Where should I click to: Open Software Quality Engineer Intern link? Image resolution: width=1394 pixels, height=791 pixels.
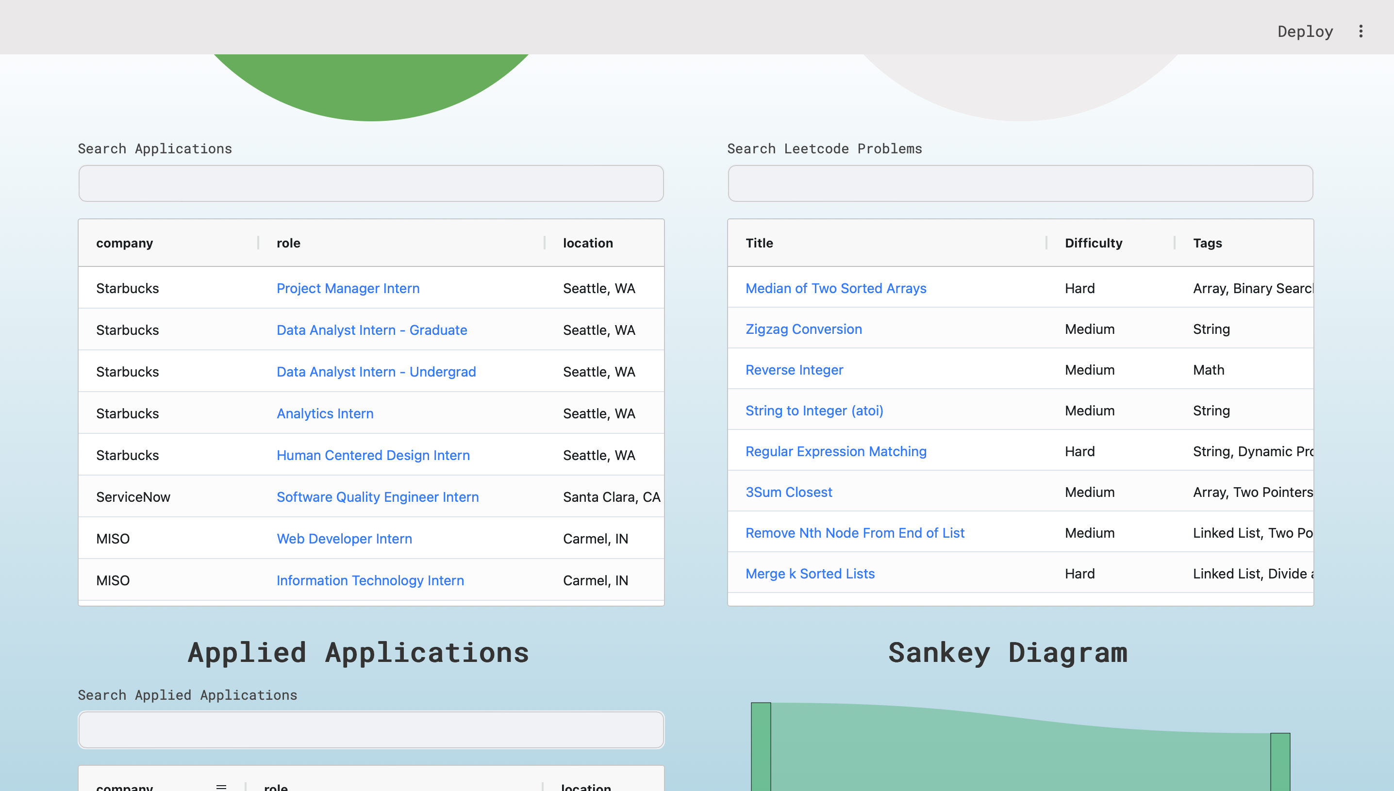pos(378,497)
